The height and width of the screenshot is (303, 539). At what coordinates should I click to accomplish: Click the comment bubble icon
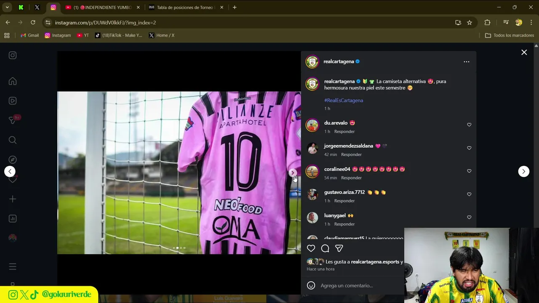(325, 248)
